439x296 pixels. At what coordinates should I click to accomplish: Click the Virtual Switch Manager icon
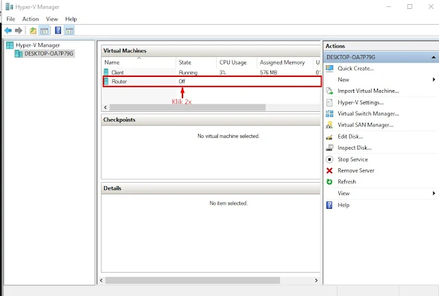click(x=329, y=113)
